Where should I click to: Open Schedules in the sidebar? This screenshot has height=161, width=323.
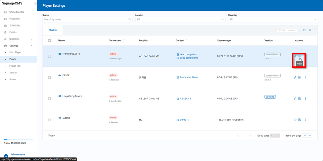click(15, 25)
